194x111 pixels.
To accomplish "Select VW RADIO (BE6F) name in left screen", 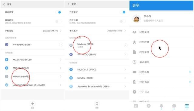I will coord(22,45).
